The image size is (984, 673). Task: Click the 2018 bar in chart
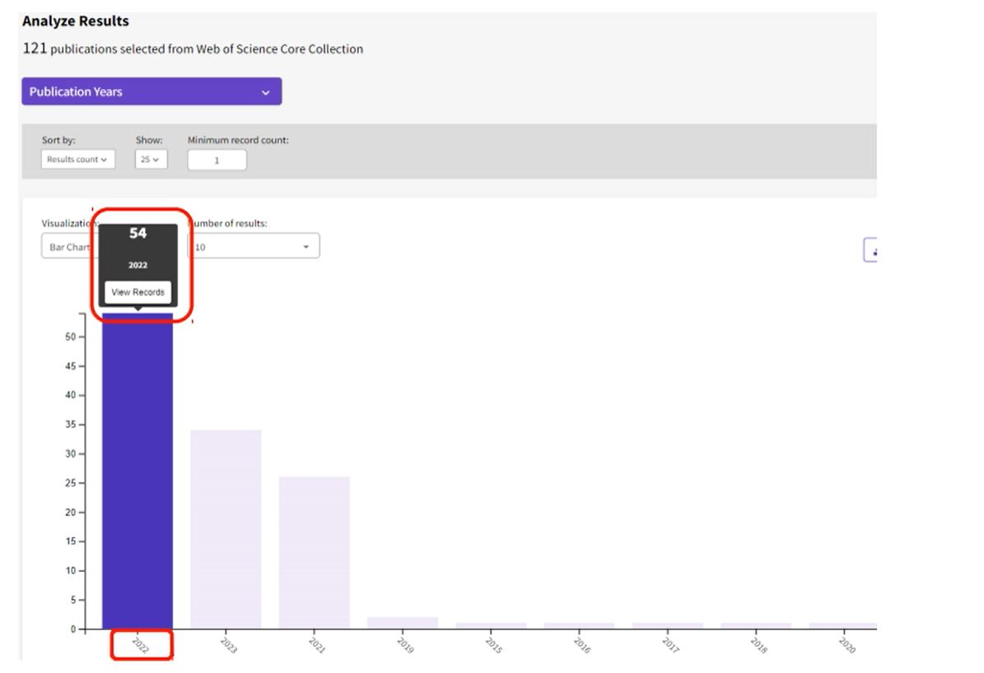tap(756, 626)
